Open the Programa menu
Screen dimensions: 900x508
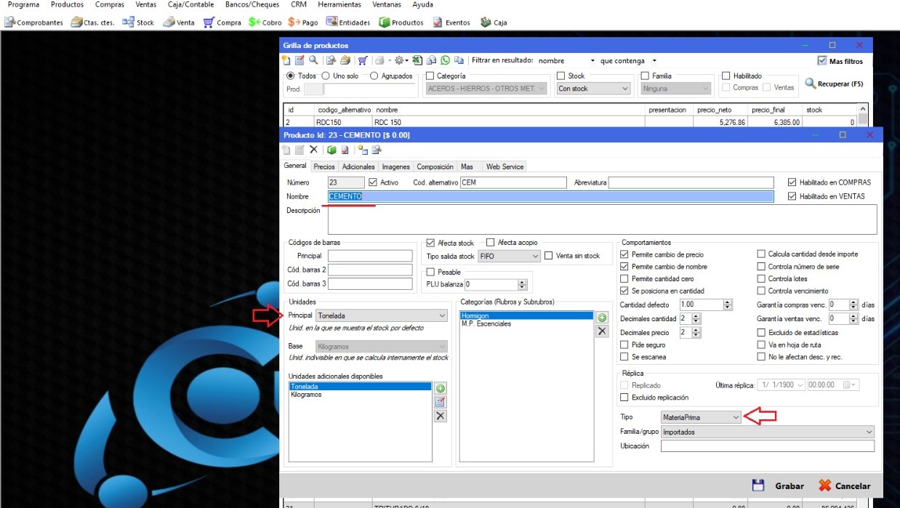[23, 5]
